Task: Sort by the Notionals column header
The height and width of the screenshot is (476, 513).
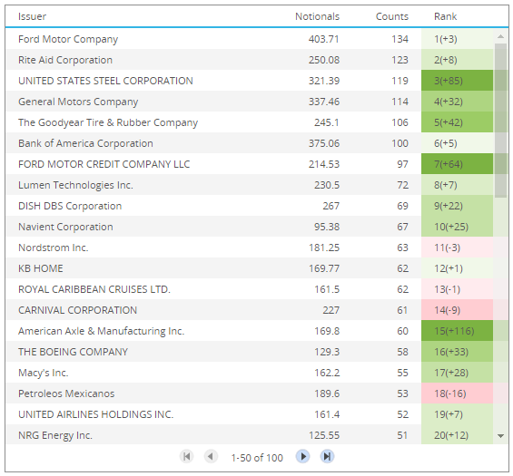Action: point(317,16)
